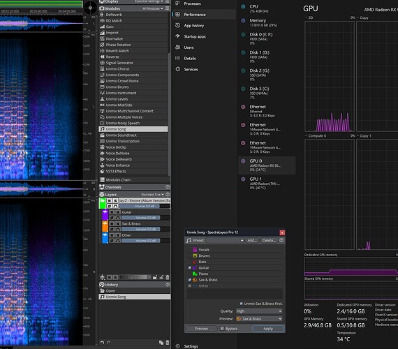
Task: Click the Phase Rotation module
Action: [133, 45]
